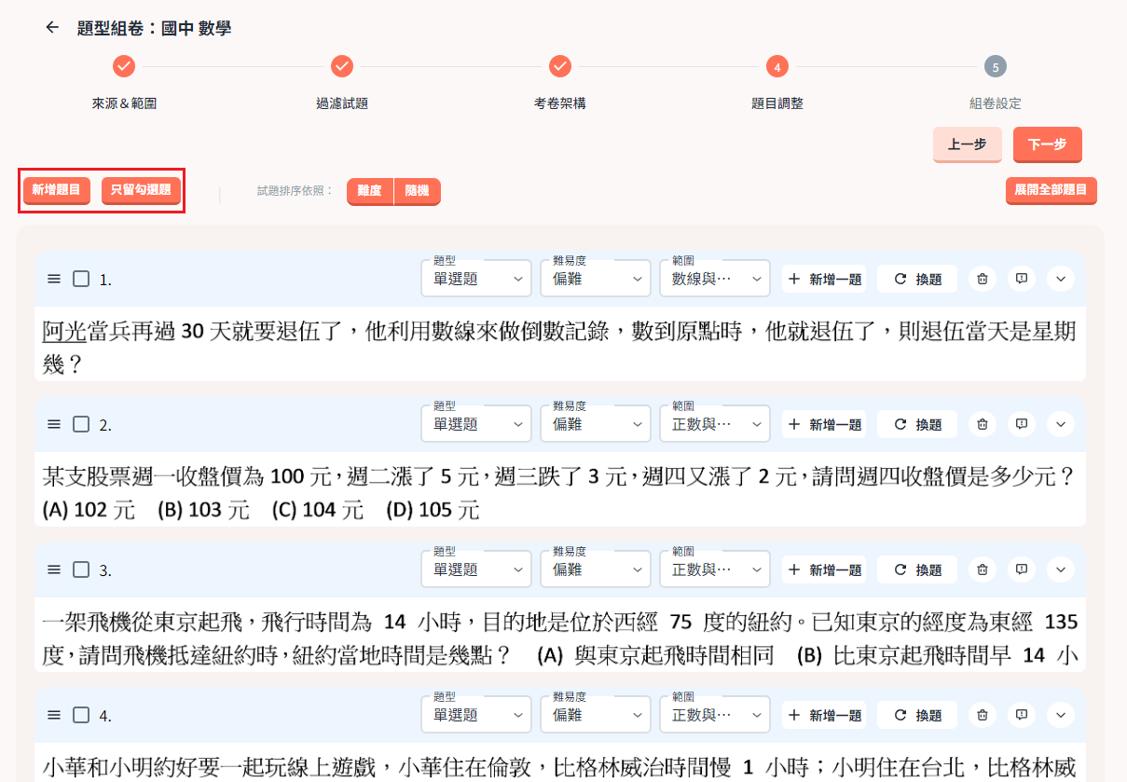The width and height of the screenshot is (1127, 782).
Task: Grab the drag handle of question 2
Action: click(54, 424)
